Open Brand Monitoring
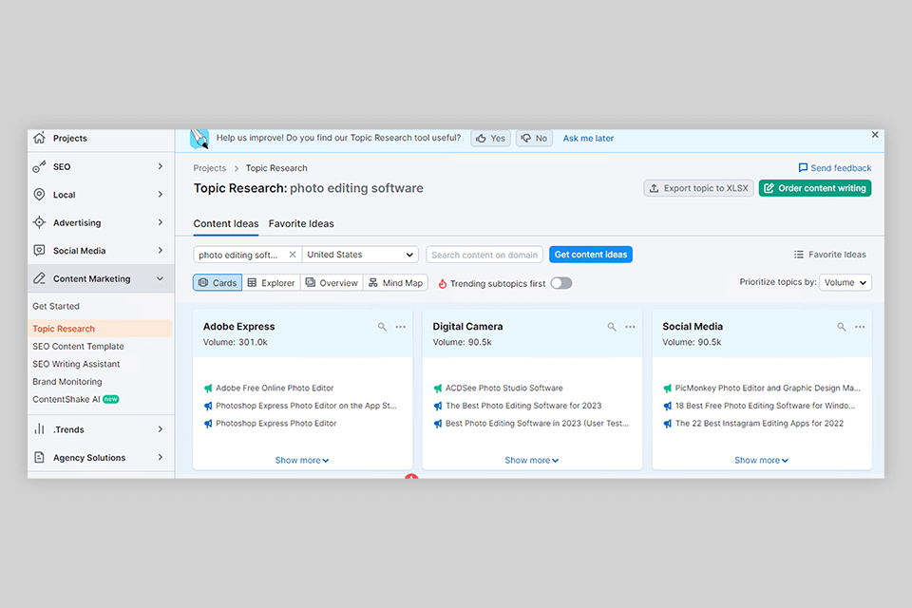The width and height of the screenshot is (912, 608). (x=66, y=382)
